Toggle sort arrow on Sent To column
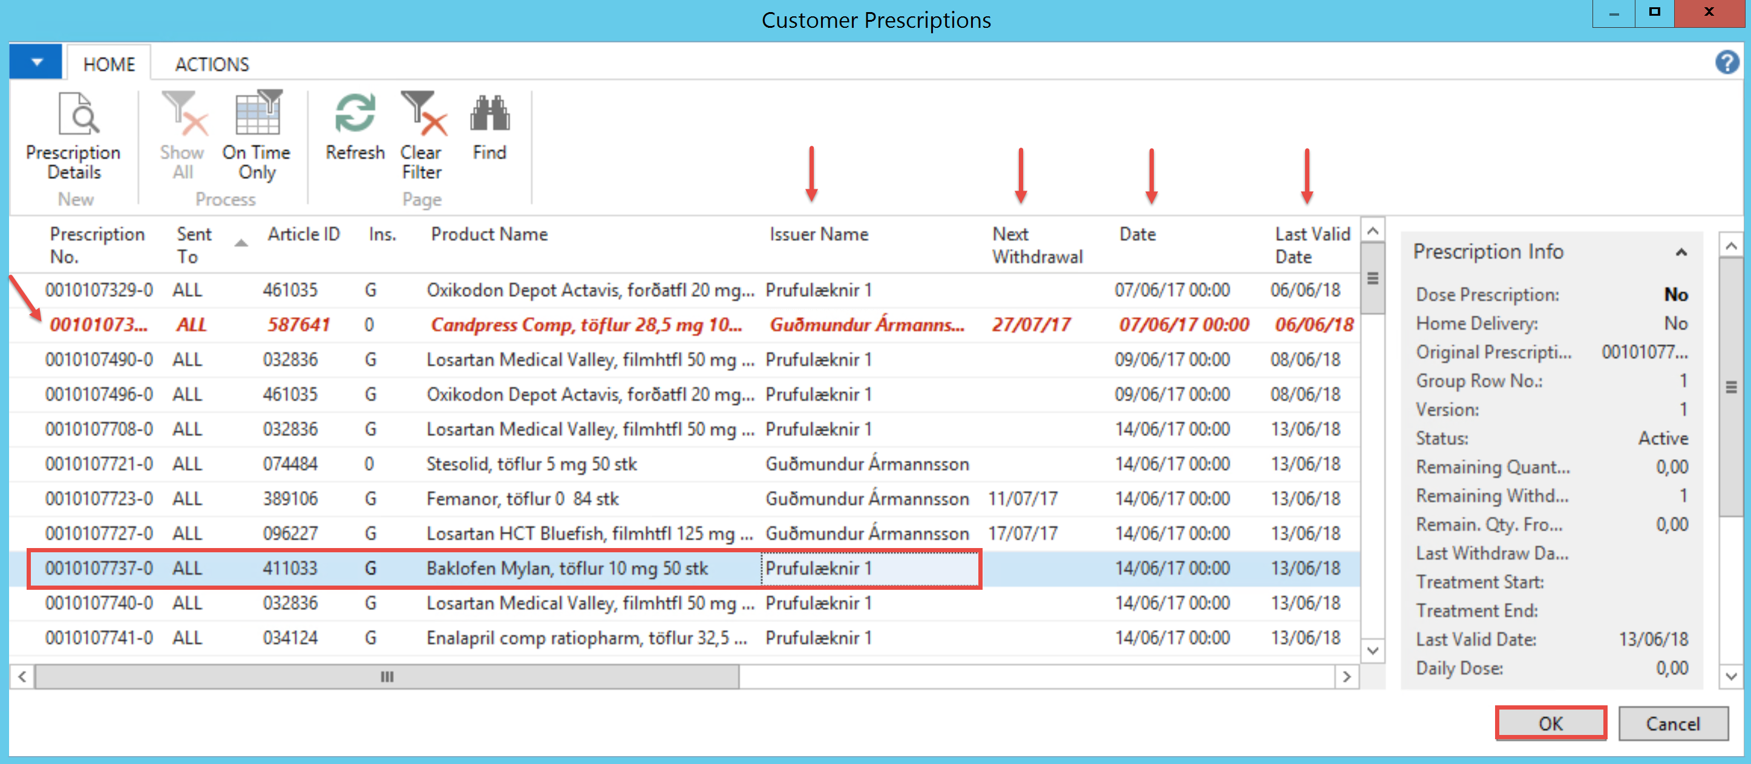The width and height of the screenshot is (1751, 764). tap(241, 243)
